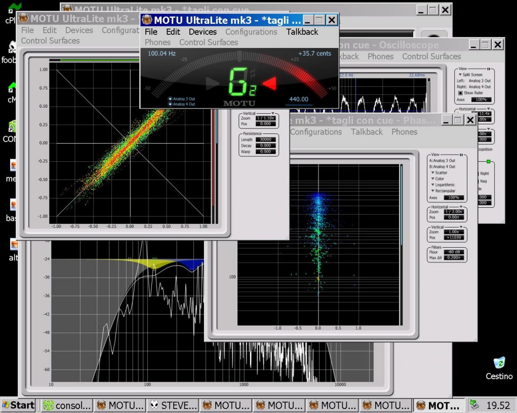Click the green recognition indicator in Oscilloscope

(x=488, y=162)
